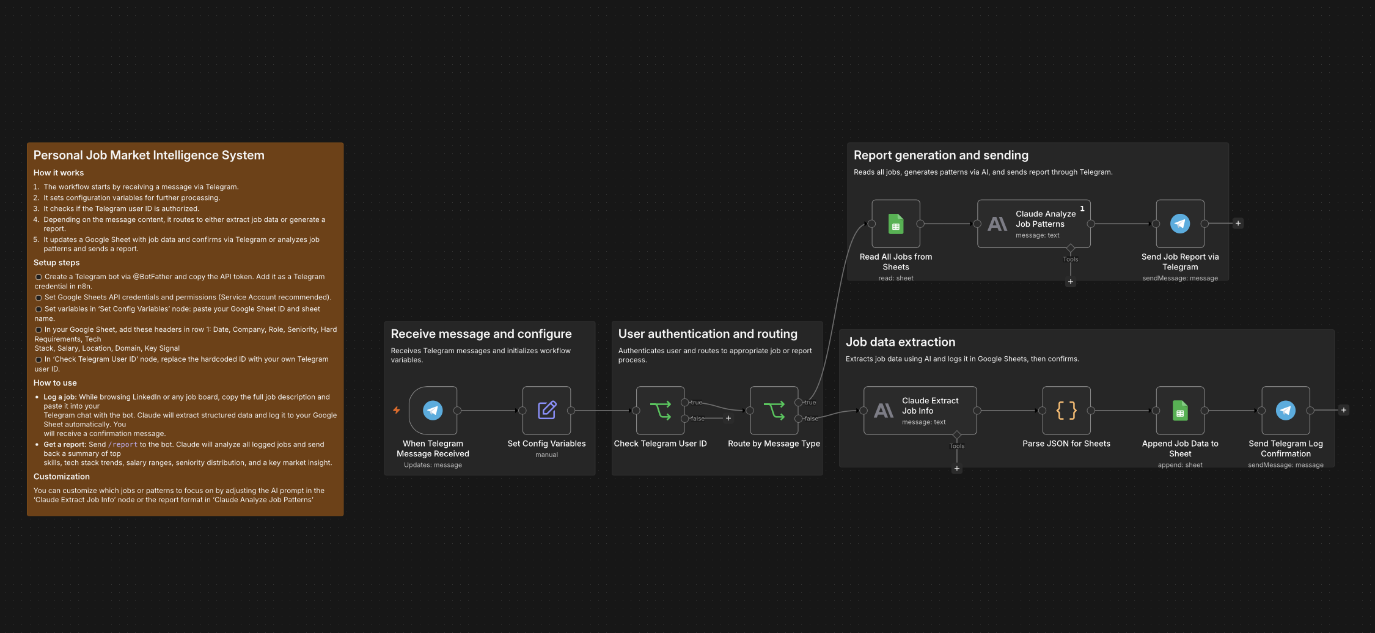Click the execution count badge on Claude Analyze Job Patterns
1375x633 pixels.
(1082, 208)
